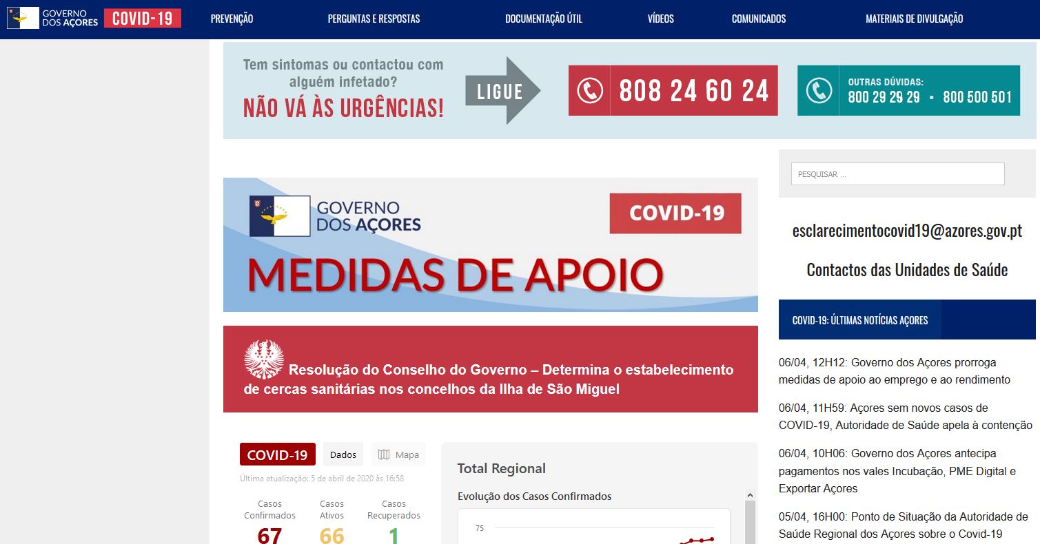This screenshot has height=544, width=1040.
Task: Click the phone icon beside 808 24 60 24
Action: [589, 90]
